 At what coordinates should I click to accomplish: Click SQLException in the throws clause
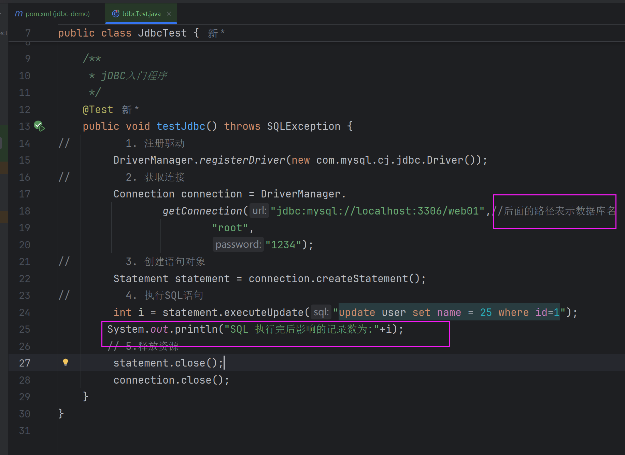(303, 126)
